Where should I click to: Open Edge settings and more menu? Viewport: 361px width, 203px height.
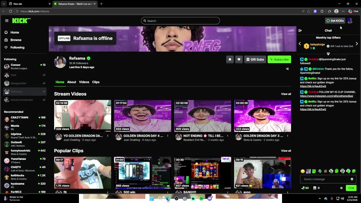pos(343,11)
